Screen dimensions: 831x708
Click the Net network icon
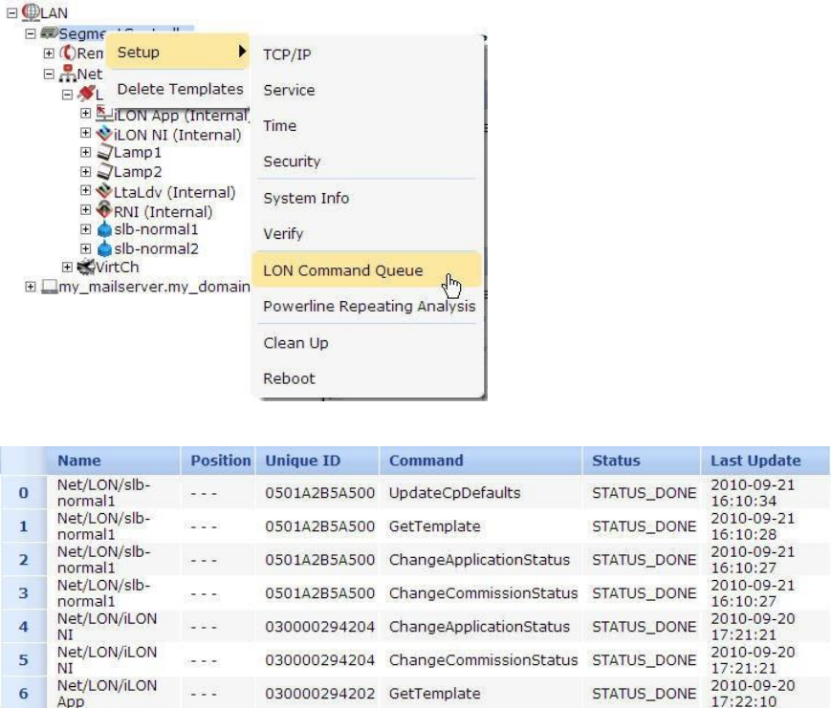[67, 73]
